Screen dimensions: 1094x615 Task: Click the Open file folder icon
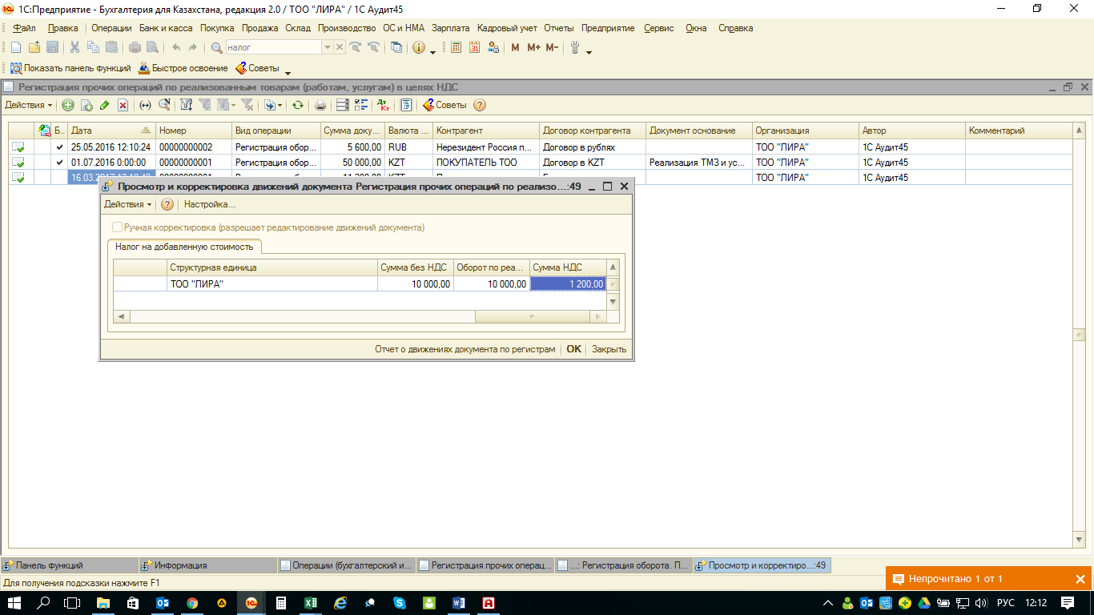point(34,47)
